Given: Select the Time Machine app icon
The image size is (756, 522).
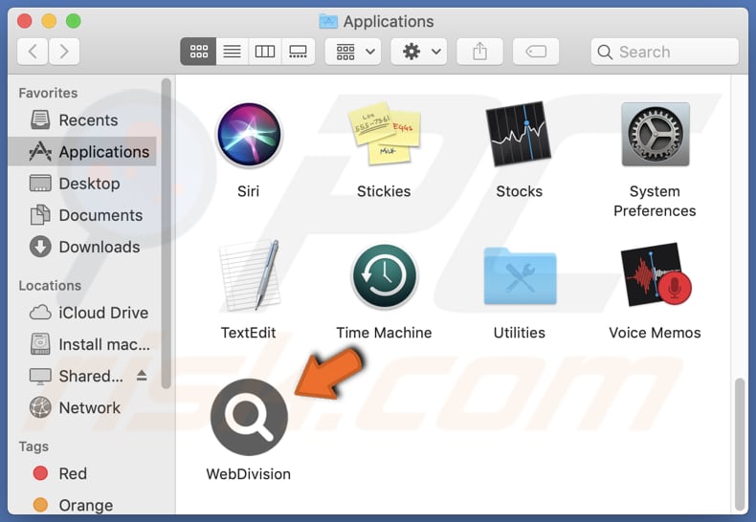Looking at the screenshot, I should (x=385, y=276).
